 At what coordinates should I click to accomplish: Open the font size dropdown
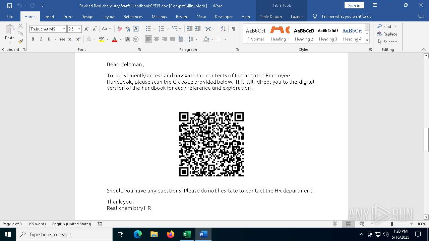coord(79,29)
